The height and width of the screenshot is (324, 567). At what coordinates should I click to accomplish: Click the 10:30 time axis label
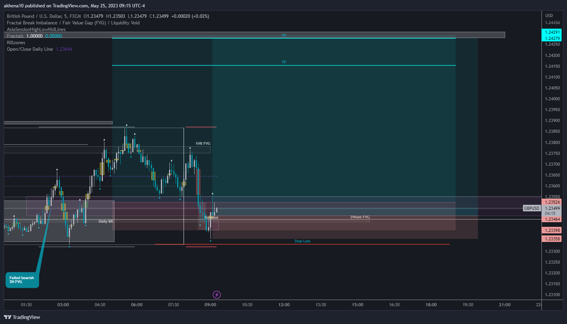tap(247, 305)
